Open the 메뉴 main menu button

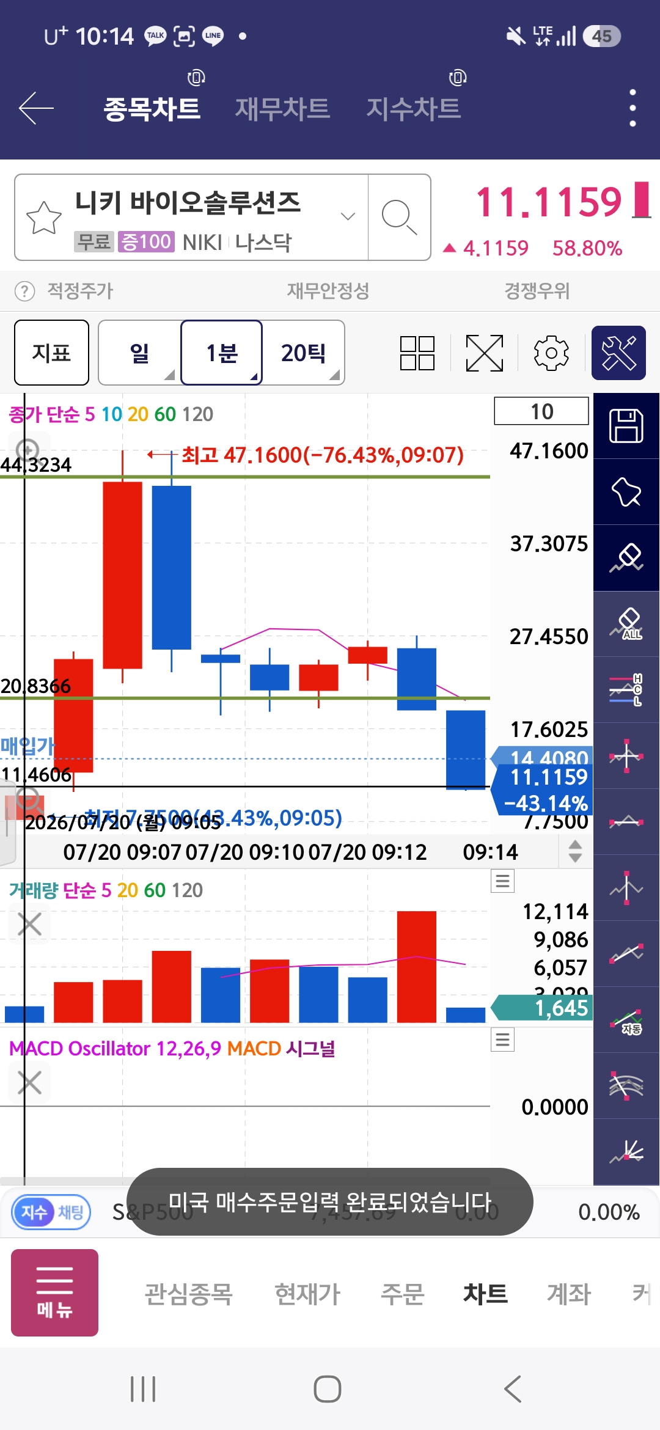tap(54, 1292)
